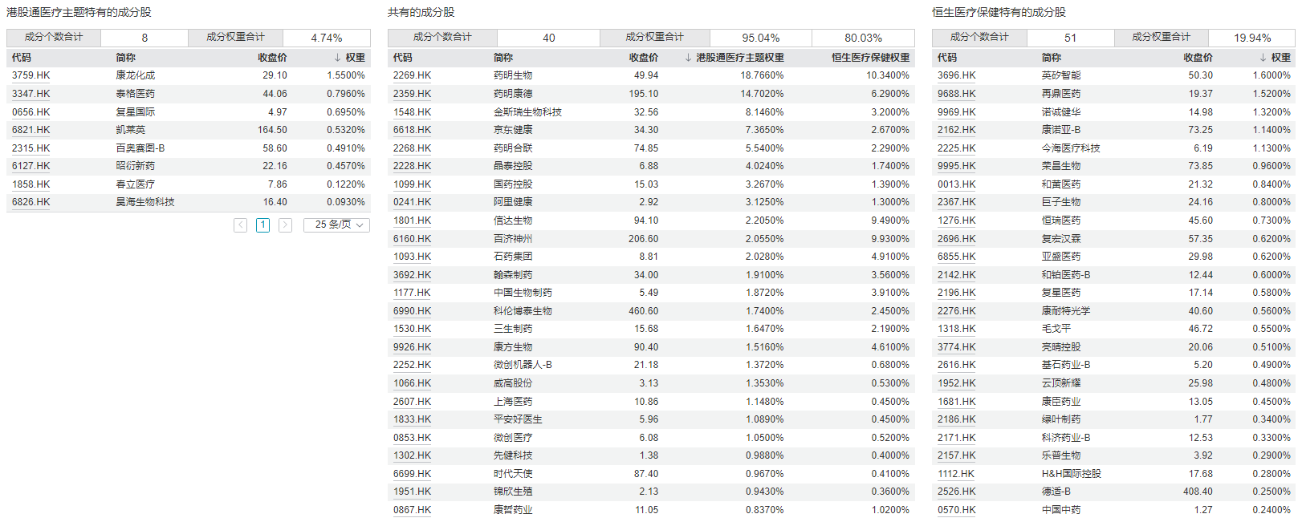1298x518 pixels.
Task: Open the 25 条/页 page size dropdown
Action: click(336, 225)
